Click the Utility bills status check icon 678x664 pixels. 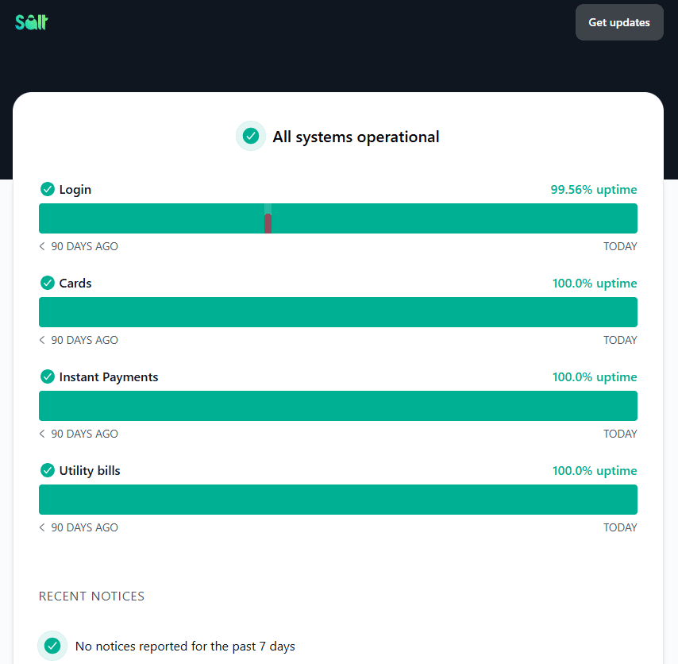(x=48, y=471)
